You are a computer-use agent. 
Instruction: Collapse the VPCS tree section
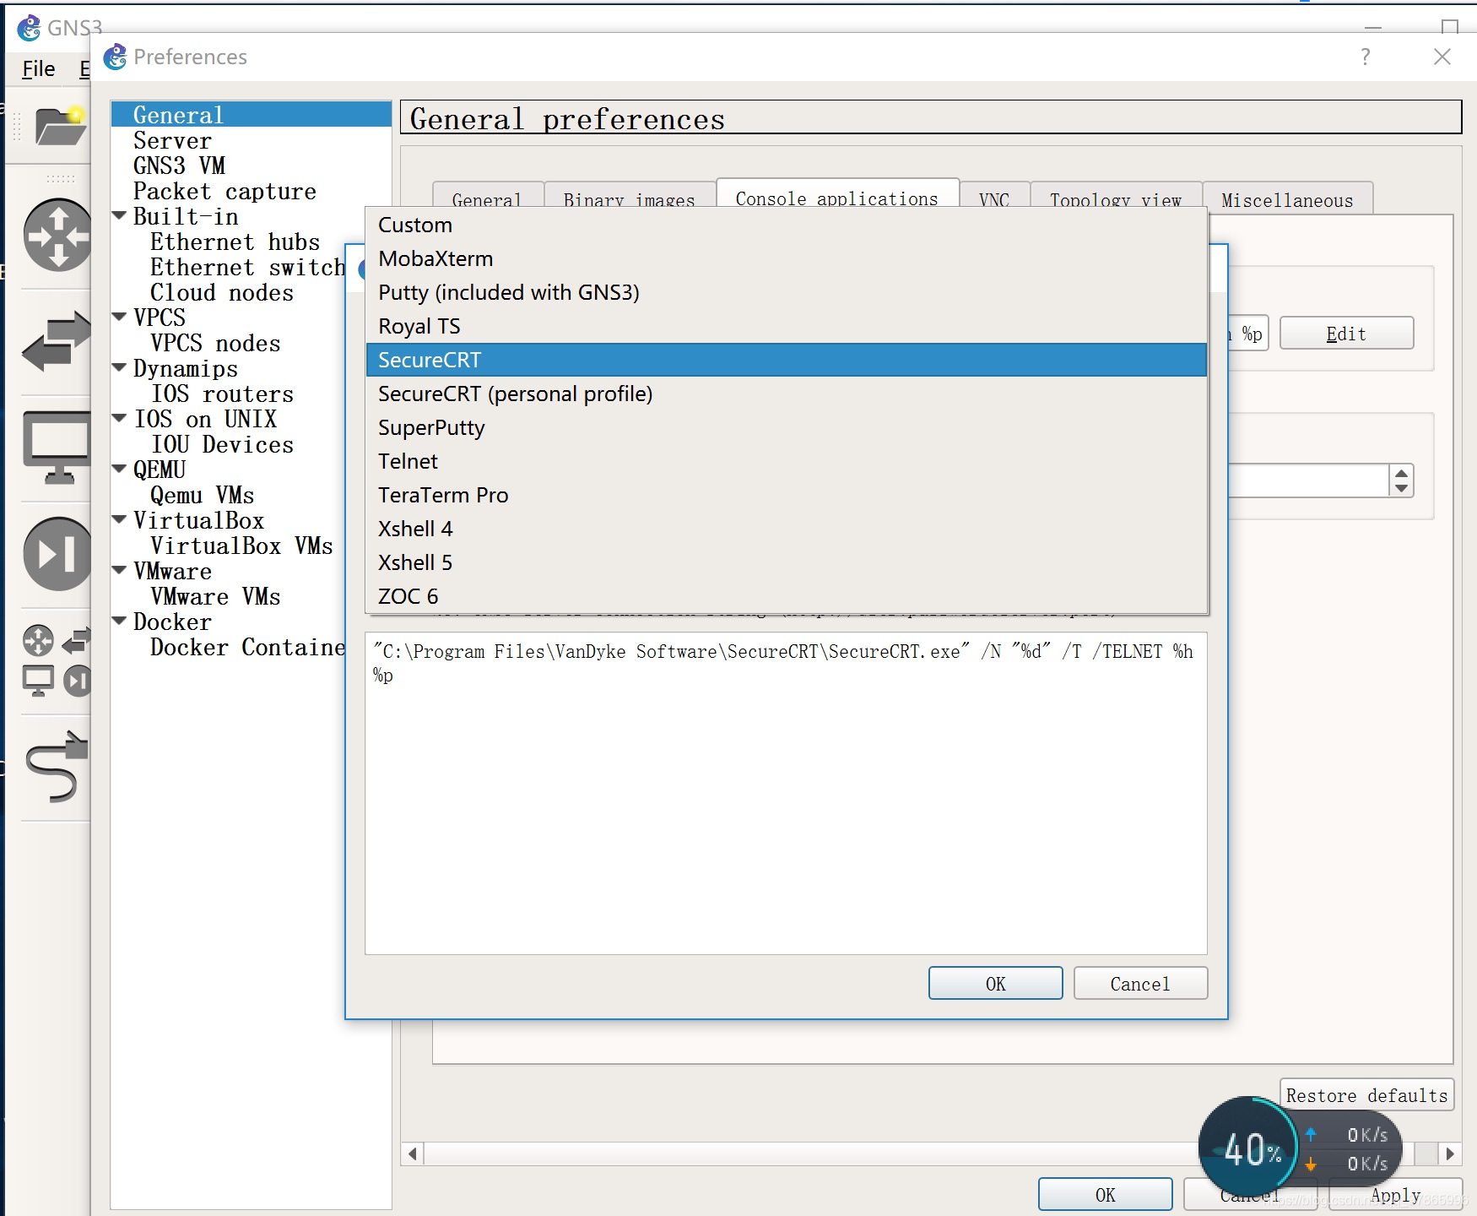click(x=120, y=318)
